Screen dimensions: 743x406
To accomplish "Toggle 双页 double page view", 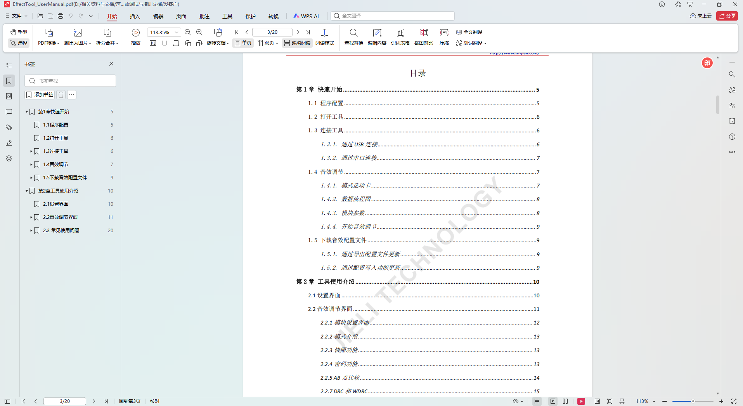I will pos(267,43).
